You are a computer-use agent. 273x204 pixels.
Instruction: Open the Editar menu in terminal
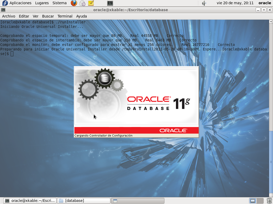tap(24, 16)
